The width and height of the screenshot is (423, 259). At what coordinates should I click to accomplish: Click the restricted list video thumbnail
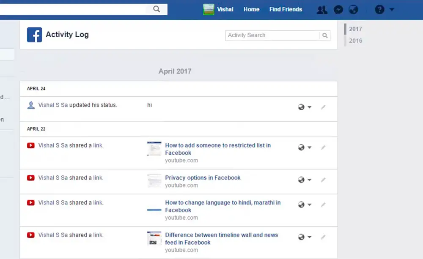[154, 149]
